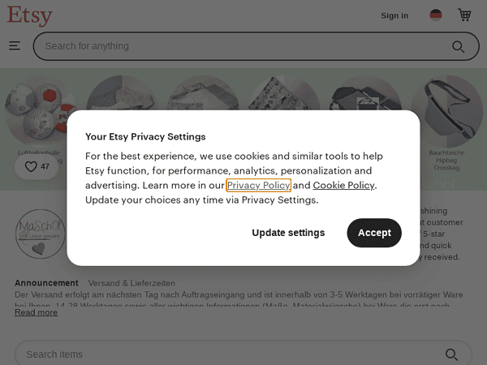This screenshot has width=487, height=365.
Task: Open the first round product thumbnail
Action: click(32, 109)
